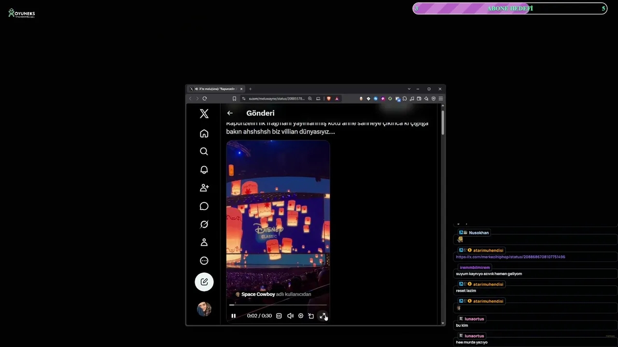Open the VPN shield toolbar icon
The height and width of the screenshot is (347, 618).
click(434, 99)
